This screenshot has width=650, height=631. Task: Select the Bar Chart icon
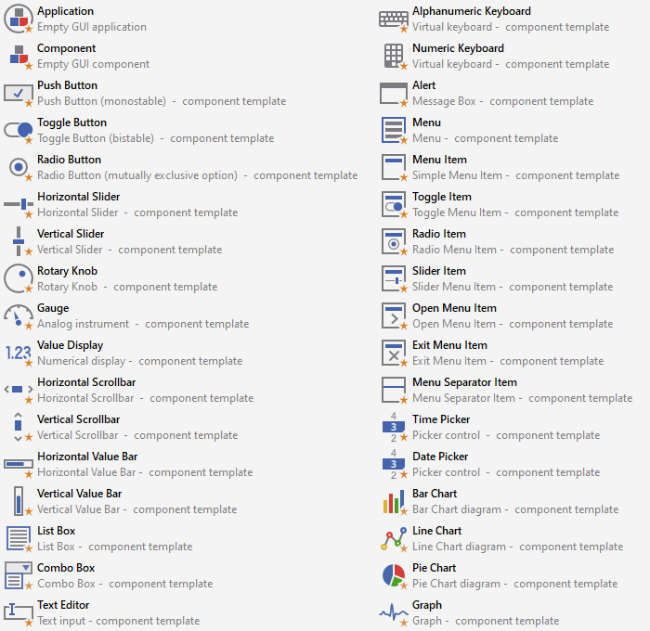(394, 501)
